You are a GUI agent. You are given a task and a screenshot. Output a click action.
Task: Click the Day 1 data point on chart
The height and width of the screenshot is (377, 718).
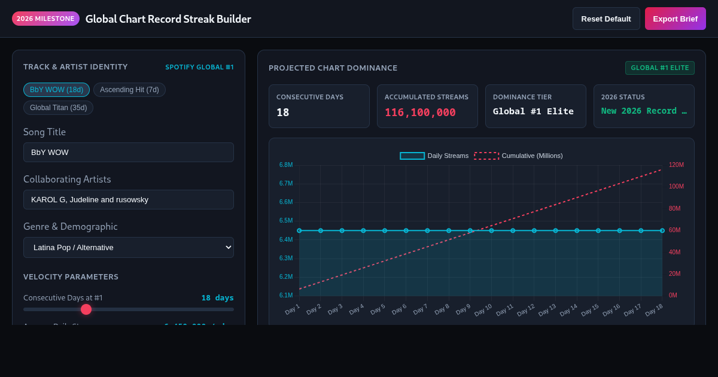(x=299, y=230)
